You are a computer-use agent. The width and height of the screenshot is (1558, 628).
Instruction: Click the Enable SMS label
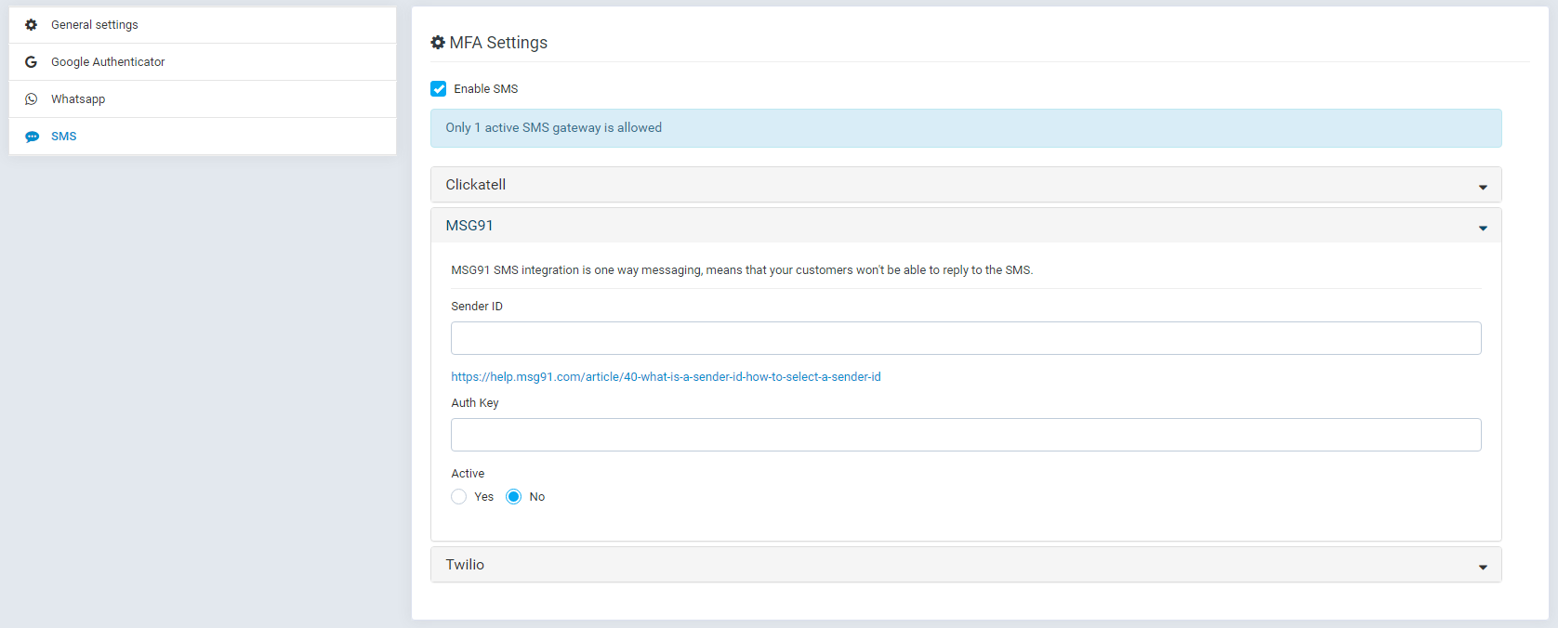tap(486, 89)
